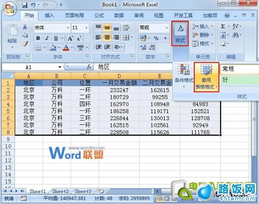Open font color red A picker
259x204 pixels.
tap(66, 47)
